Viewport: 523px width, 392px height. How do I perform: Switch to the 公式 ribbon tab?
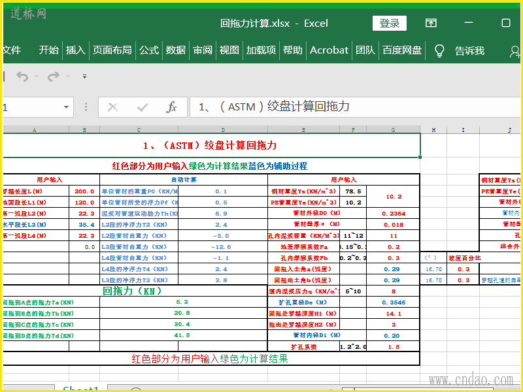tap(149, 50)
